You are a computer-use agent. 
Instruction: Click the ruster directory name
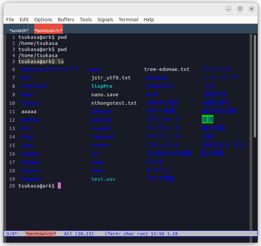coord(100,145)
